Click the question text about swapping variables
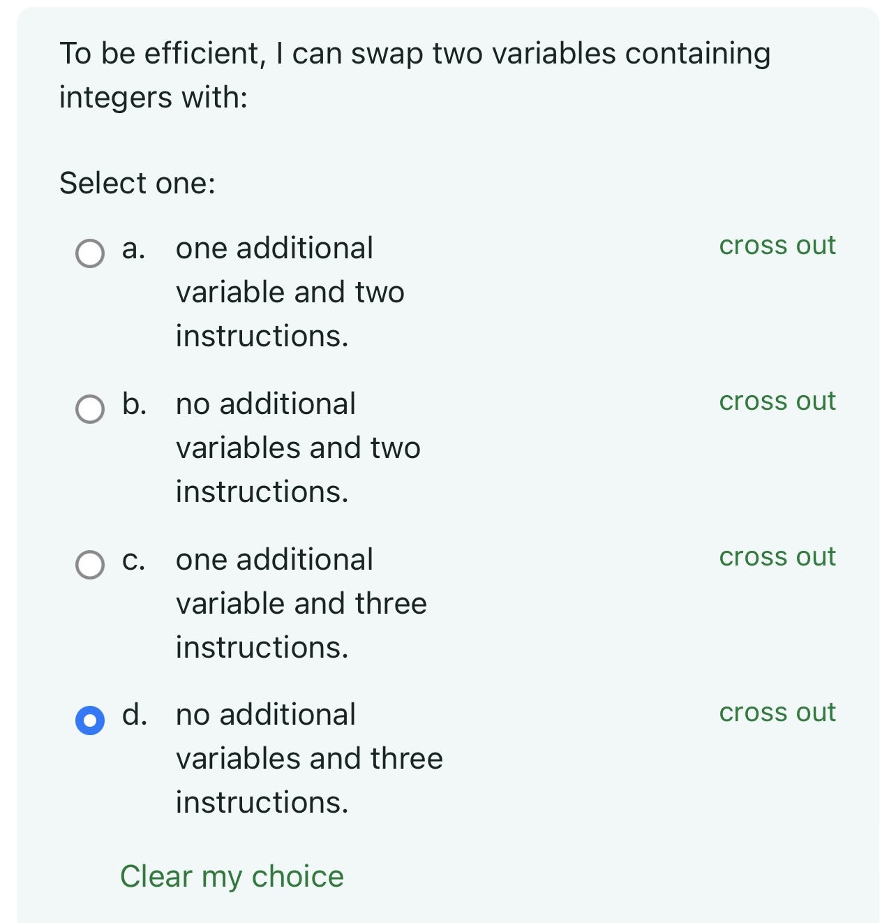896x923 pixels. [x=415, y=73]
